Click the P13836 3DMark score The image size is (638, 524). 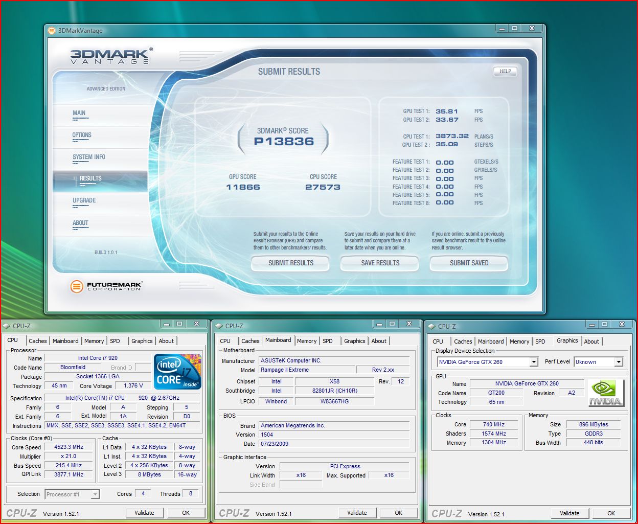click(x=284, y=142)
